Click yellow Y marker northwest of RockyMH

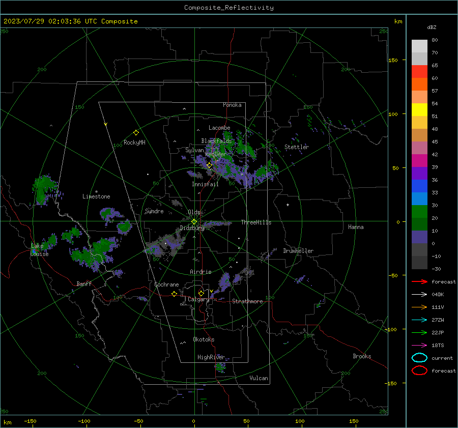tap(106, 125)
